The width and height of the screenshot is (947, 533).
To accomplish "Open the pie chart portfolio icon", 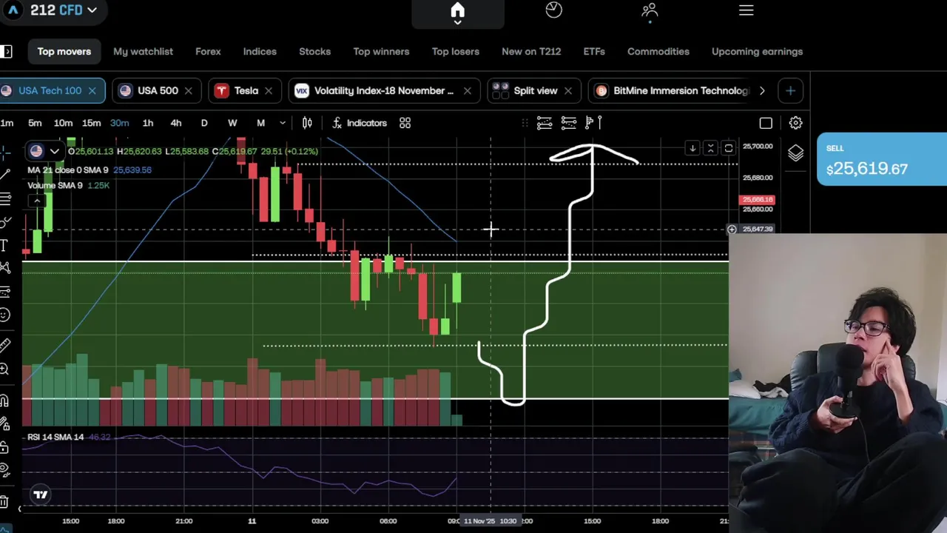I will [x=553, y=10].
